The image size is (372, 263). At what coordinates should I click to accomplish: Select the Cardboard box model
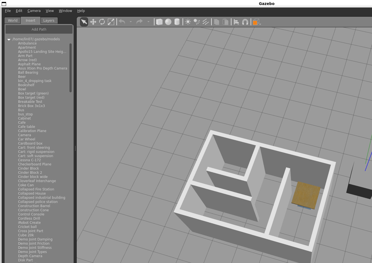pos(30,143)
